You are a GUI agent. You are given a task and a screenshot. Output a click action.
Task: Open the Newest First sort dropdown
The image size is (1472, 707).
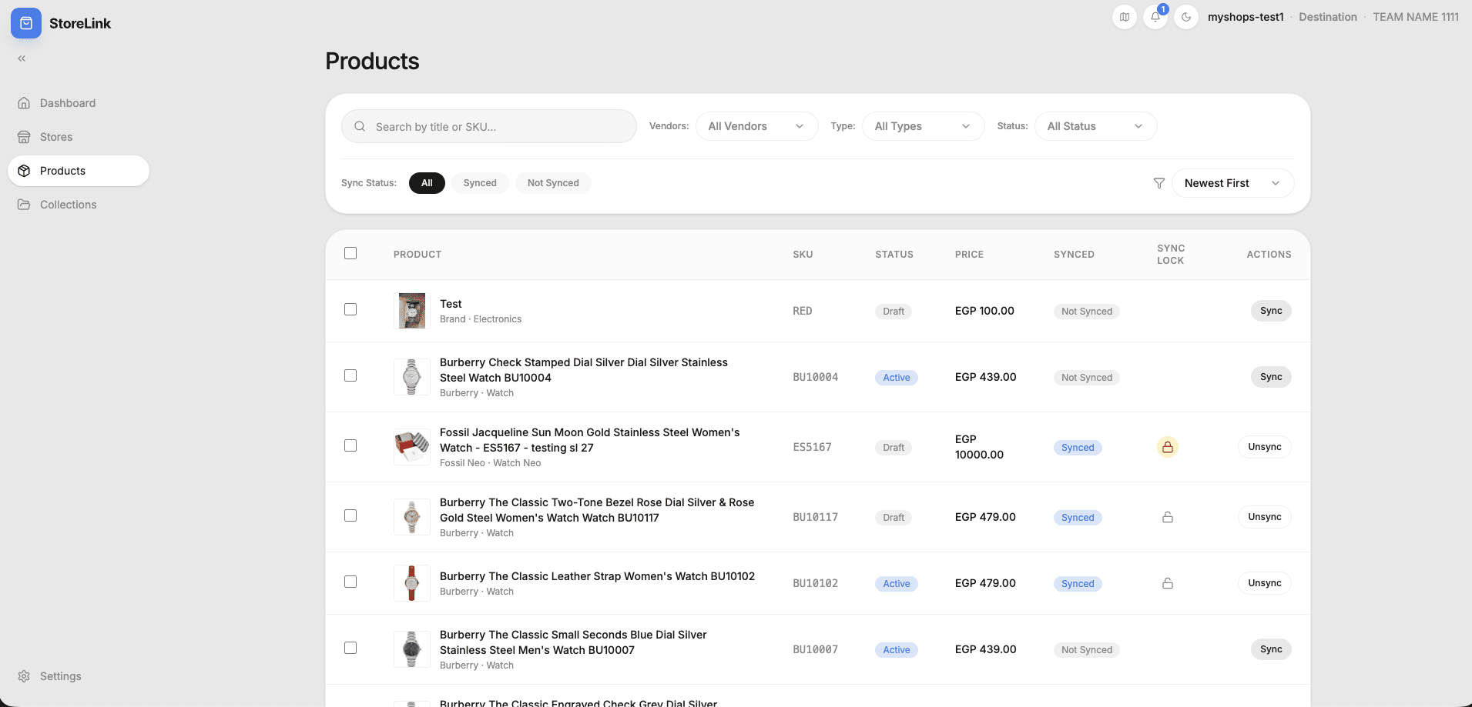(1232, 183)
